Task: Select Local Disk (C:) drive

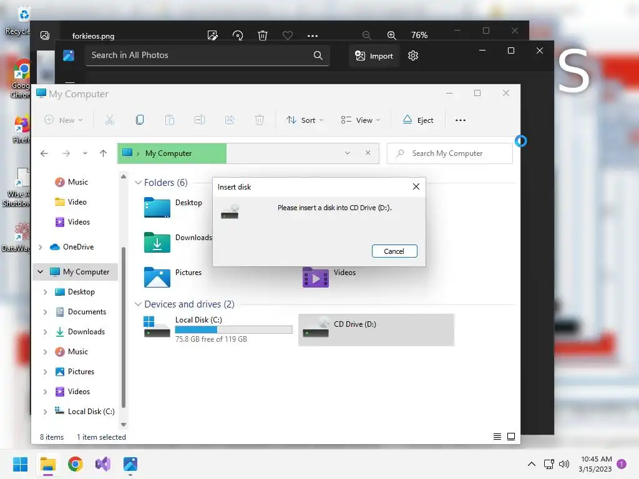Action: point(217,329)
